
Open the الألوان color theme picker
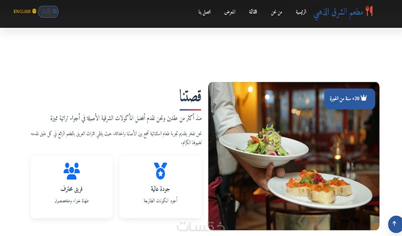48,12
